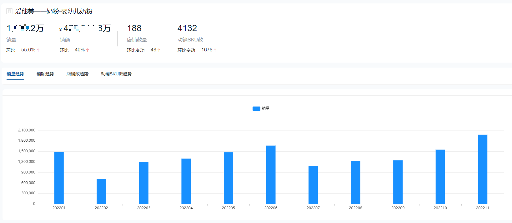Select the 店铺数趋势 tab
The height and width of the screenshot is (223, 512).
coord(78,74)
